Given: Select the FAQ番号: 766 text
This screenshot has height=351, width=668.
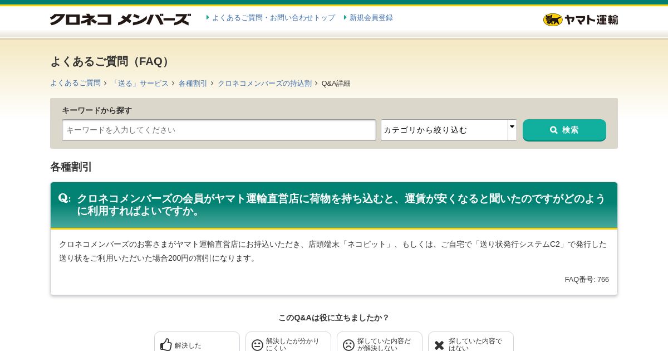Looking at the screenshot, I should (x=587, y=280).
